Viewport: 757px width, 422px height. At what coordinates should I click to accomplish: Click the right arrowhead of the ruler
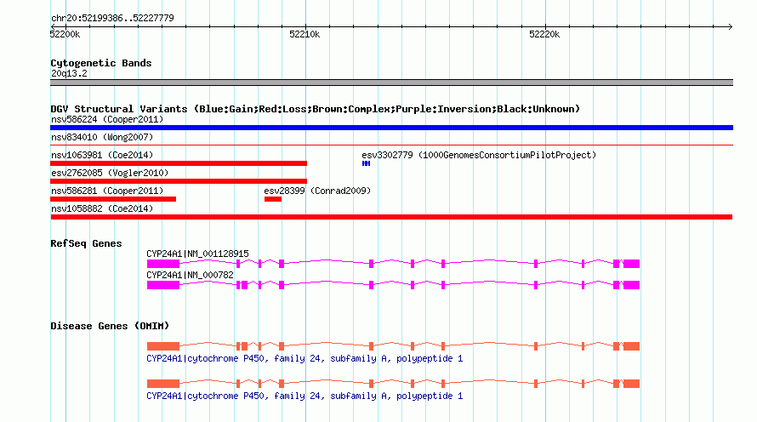731,26
